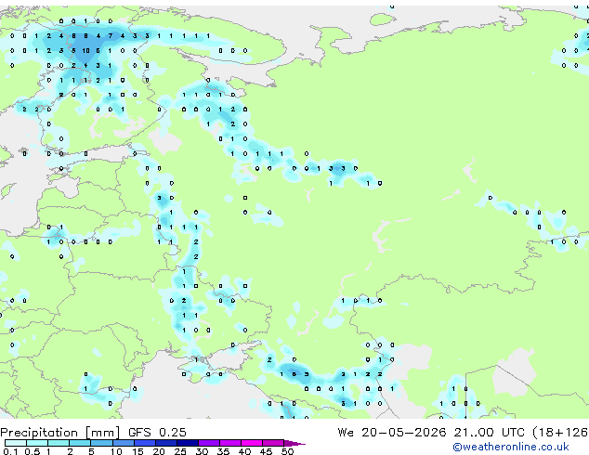Select the 5–10 mm legend swatch
The image size is (589, 455).
[x=101, y=443]
